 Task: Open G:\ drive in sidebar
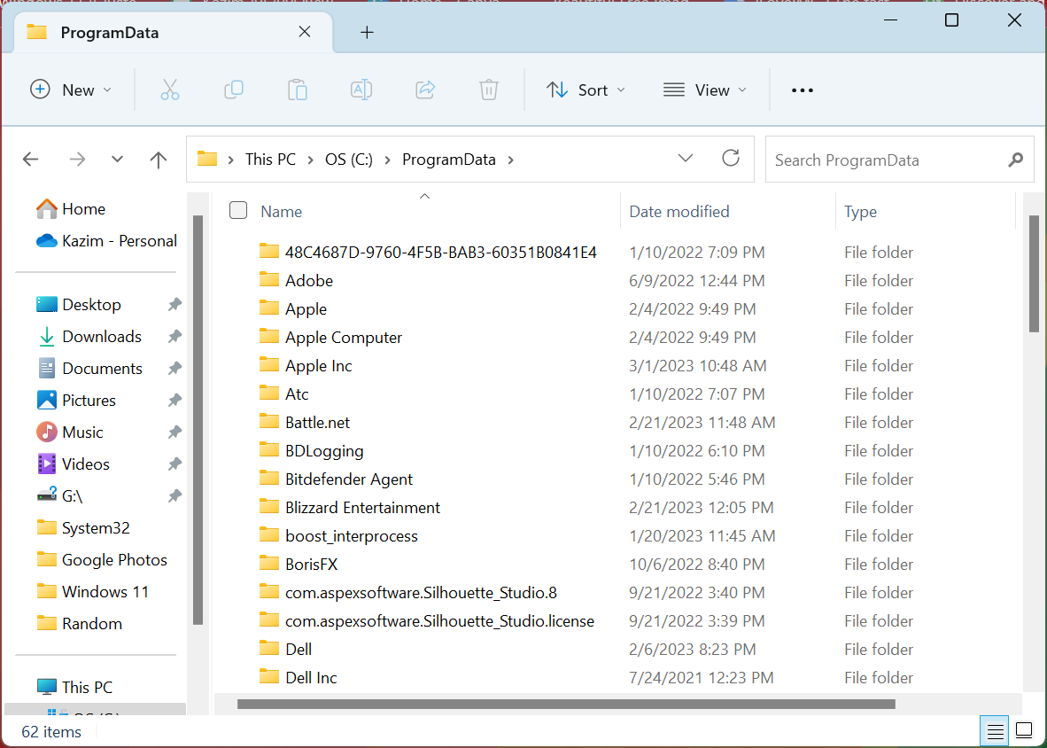tap(59, 496)
